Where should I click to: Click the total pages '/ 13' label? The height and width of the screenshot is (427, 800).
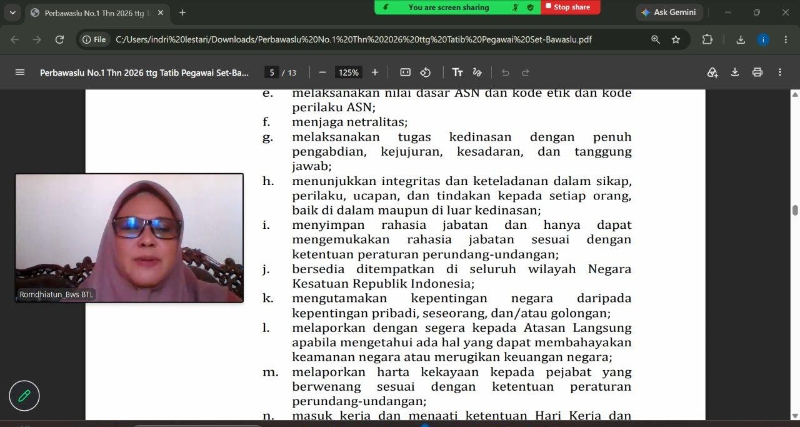289,73
